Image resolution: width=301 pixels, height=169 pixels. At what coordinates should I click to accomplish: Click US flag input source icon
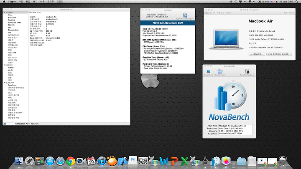click(x=272, y=2)
